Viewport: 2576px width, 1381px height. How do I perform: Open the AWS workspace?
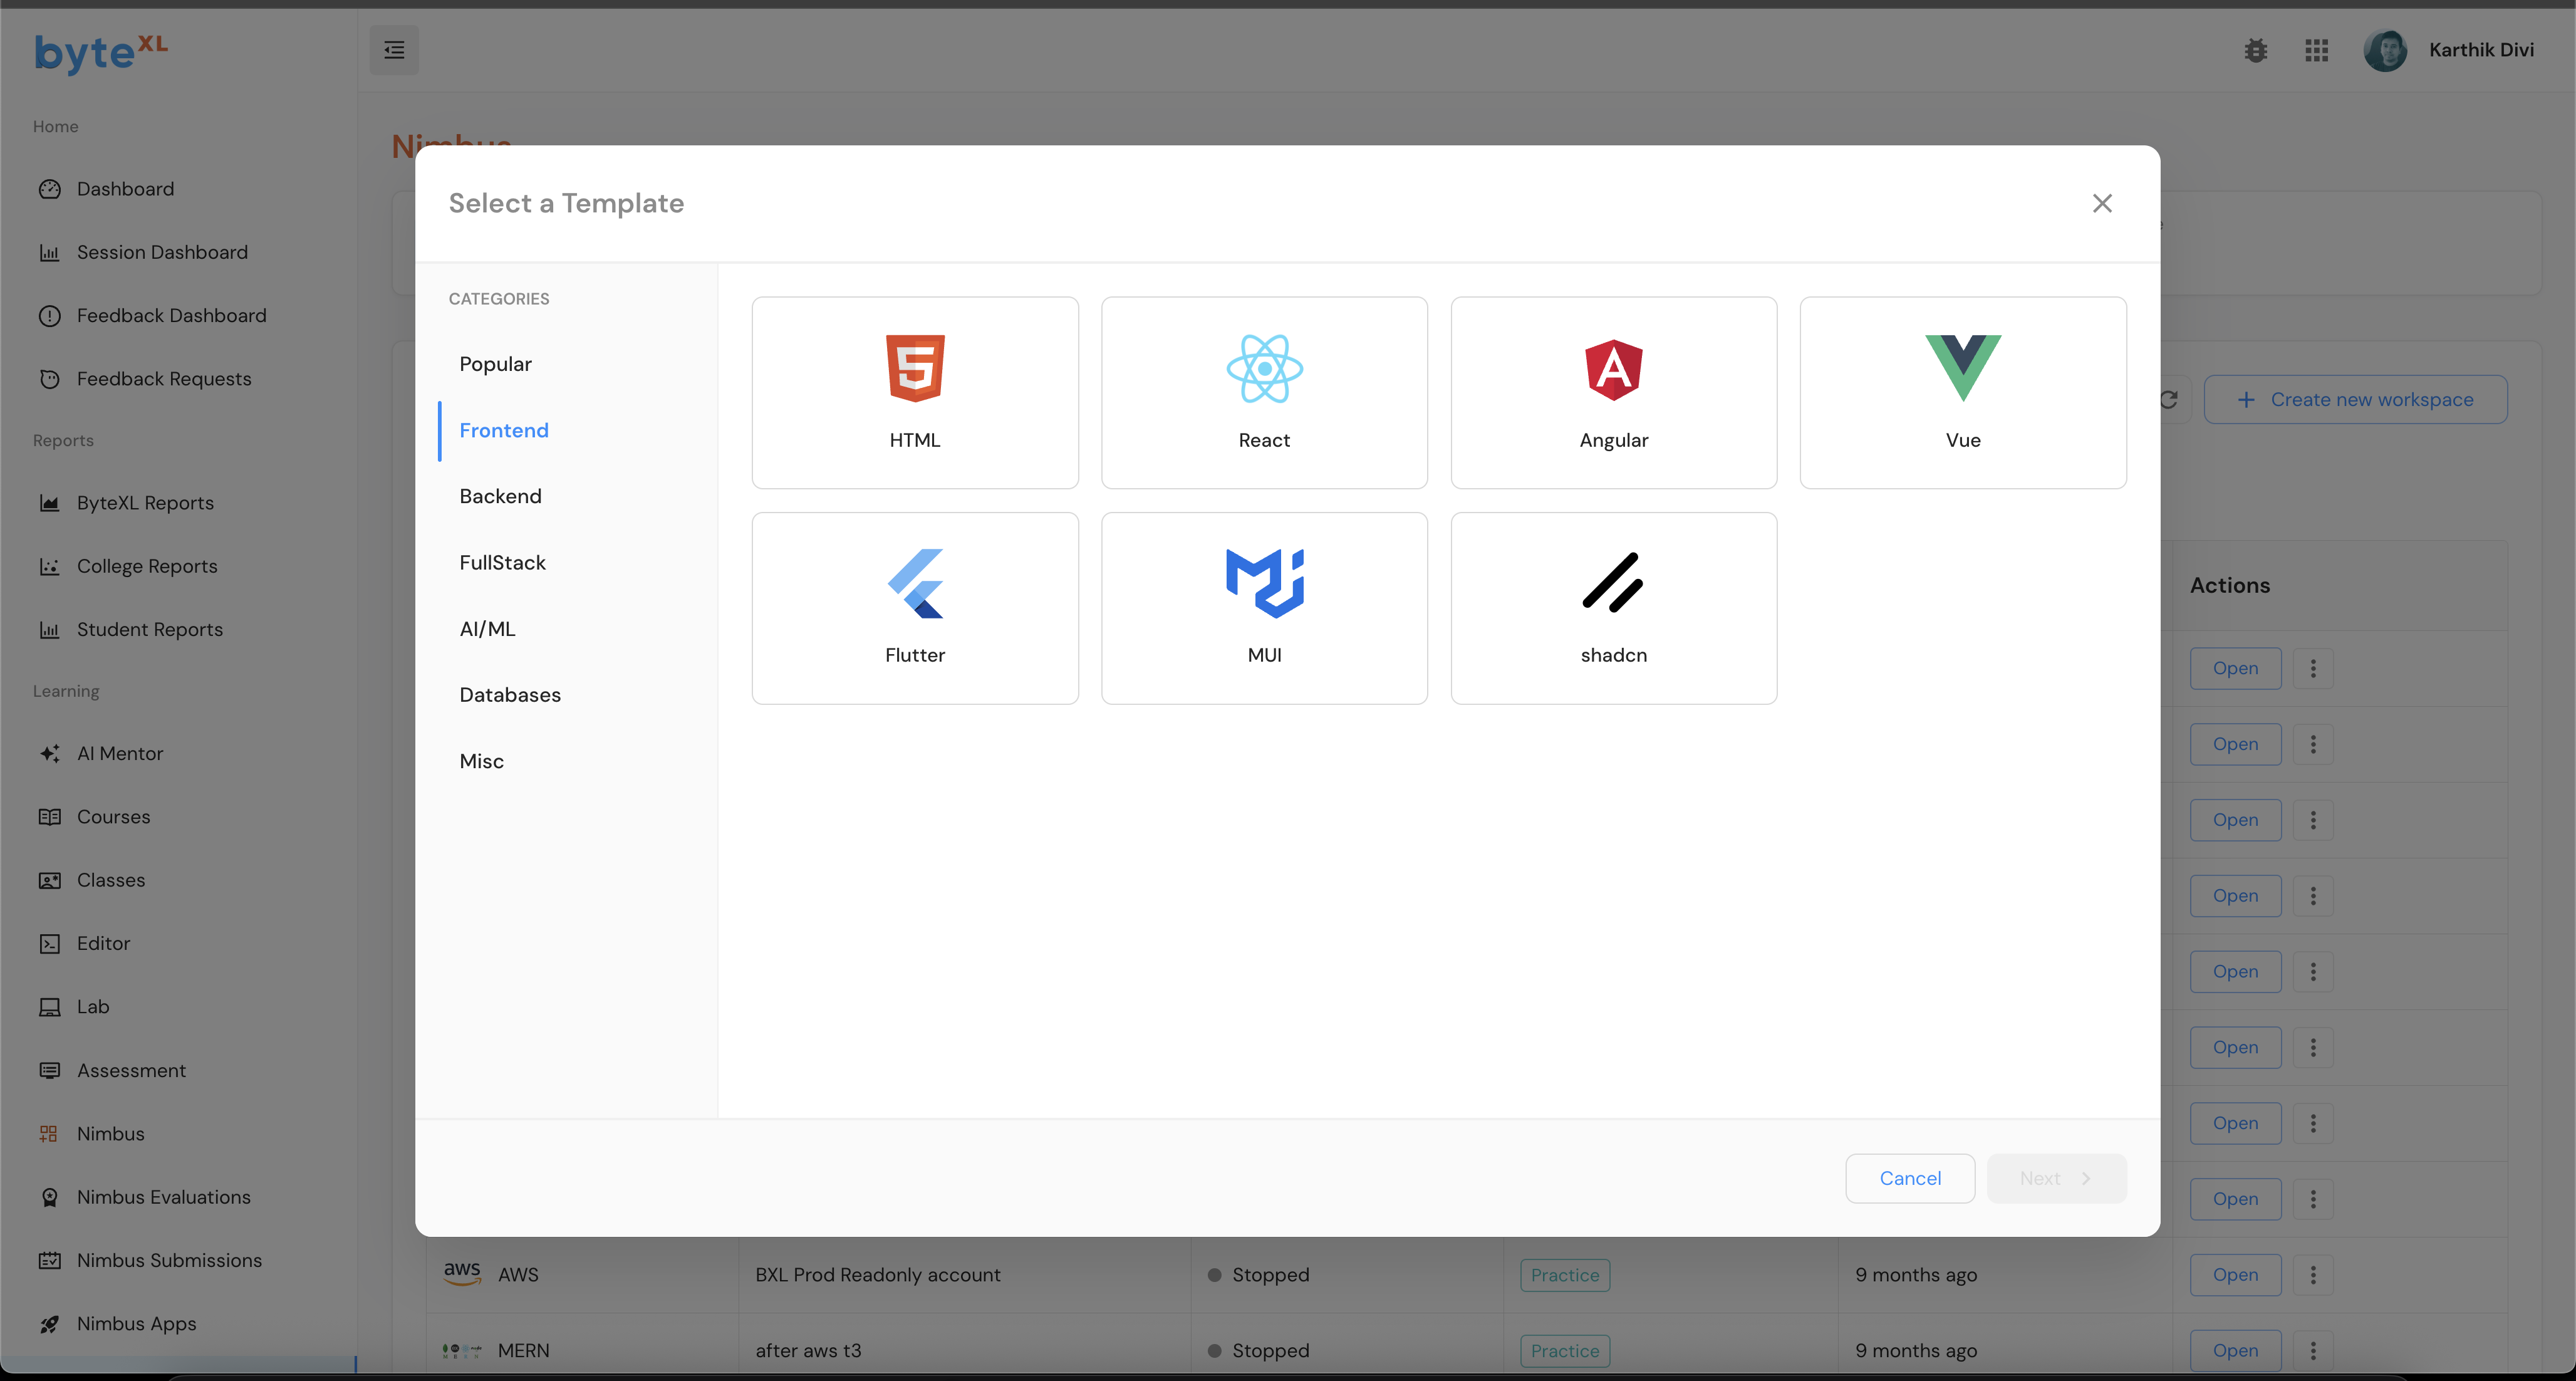2235,1275
